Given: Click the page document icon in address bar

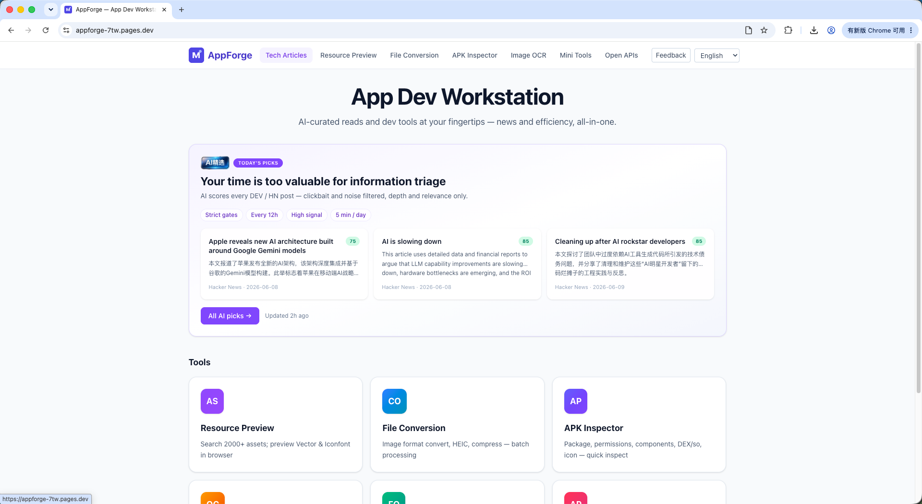Looking at the screenshot, I should click(x=749, y=30).
